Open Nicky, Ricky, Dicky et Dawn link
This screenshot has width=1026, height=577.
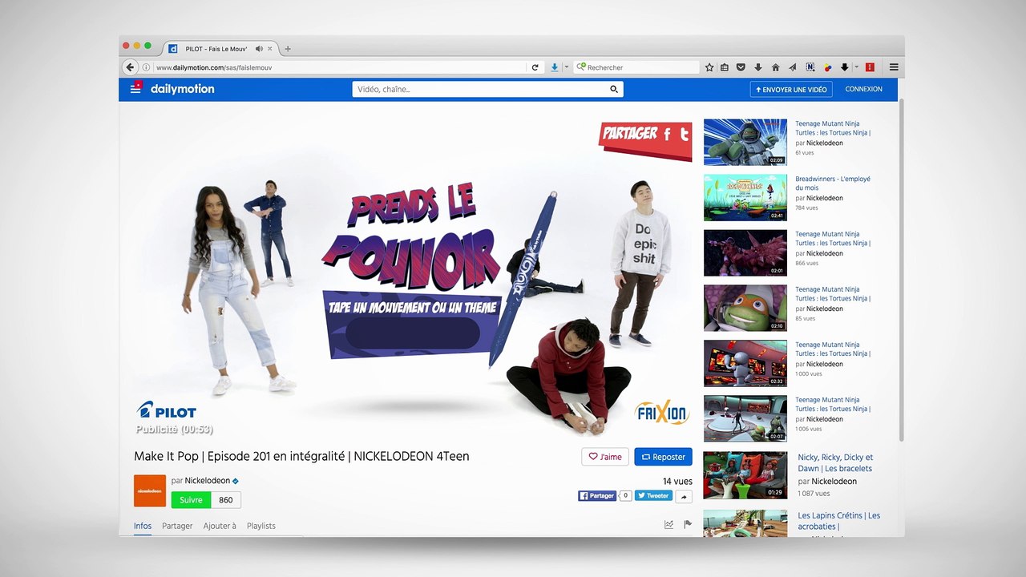point(835,463)
